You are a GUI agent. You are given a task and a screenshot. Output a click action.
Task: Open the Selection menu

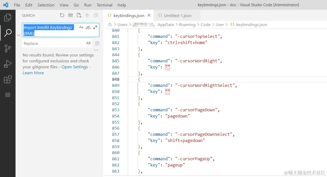point(46,5)
